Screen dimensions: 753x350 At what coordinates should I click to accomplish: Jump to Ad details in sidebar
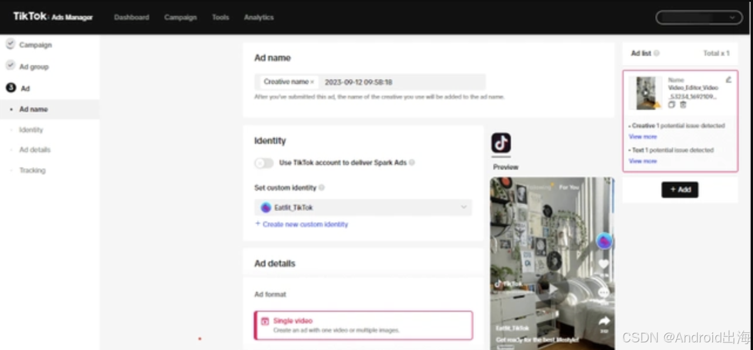point(35,150)
